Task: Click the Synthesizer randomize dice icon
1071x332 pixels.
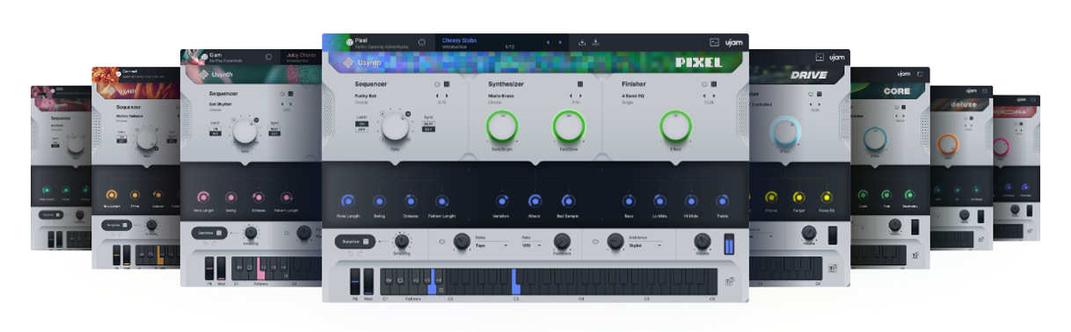Action: coord(579,85)
